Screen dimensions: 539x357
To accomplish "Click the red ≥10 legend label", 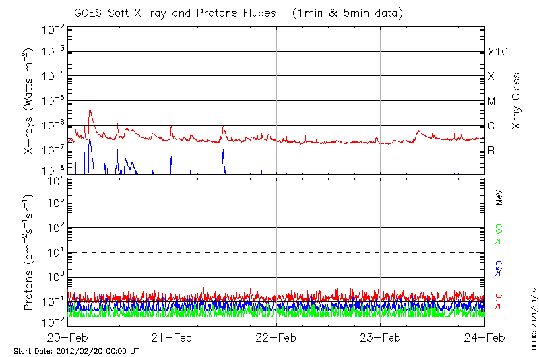I will coord(499,301).
